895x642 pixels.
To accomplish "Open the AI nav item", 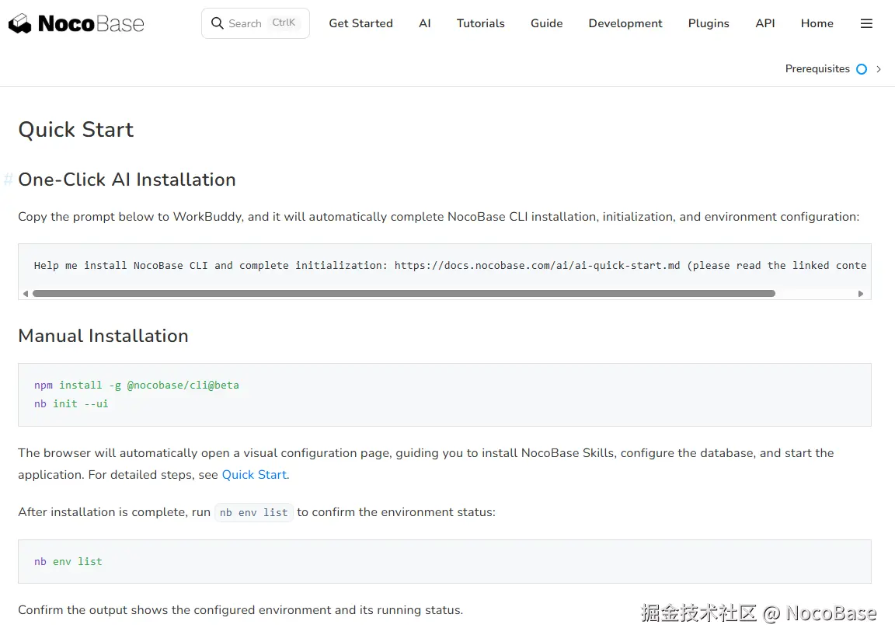I will (425, 23).
